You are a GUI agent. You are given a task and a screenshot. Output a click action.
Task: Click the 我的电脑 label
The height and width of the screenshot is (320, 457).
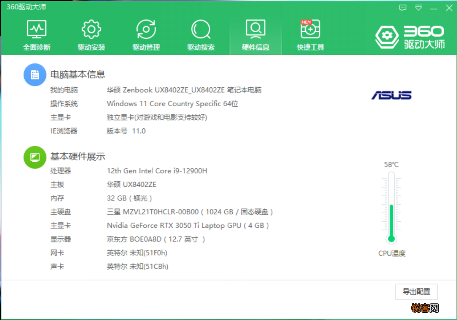(x=64, y=90)
